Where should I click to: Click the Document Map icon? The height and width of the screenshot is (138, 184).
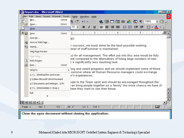(x=135, y=21)
